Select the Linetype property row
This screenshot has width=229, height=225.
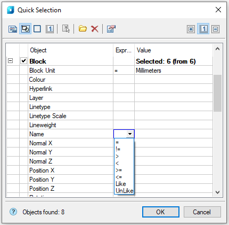click(x=110, y=107)
